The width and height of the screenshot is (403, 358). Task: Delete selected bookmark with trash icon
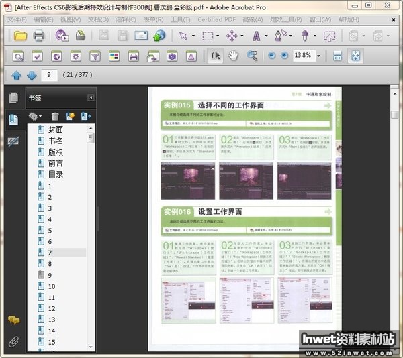pyautogui.click(x=55, y=117)
